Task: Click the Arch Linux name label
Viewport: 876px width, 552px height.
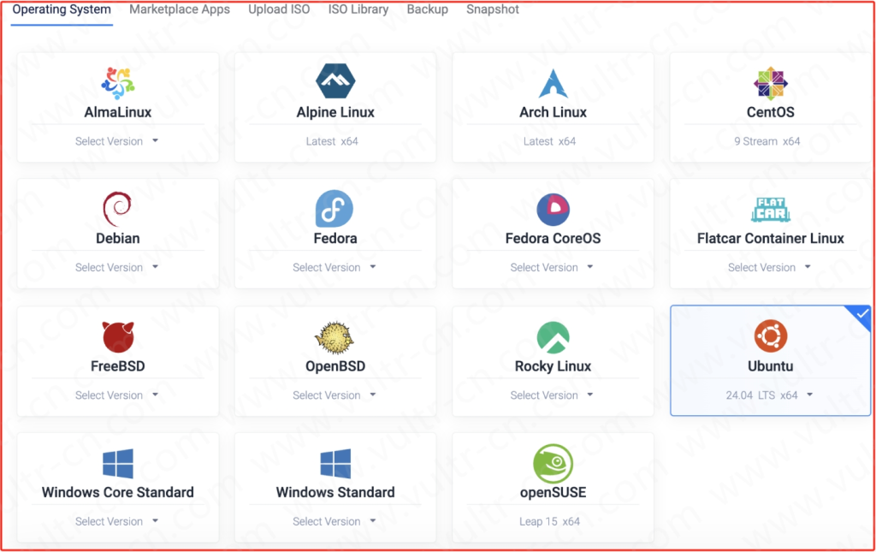Action: point(553,112)
